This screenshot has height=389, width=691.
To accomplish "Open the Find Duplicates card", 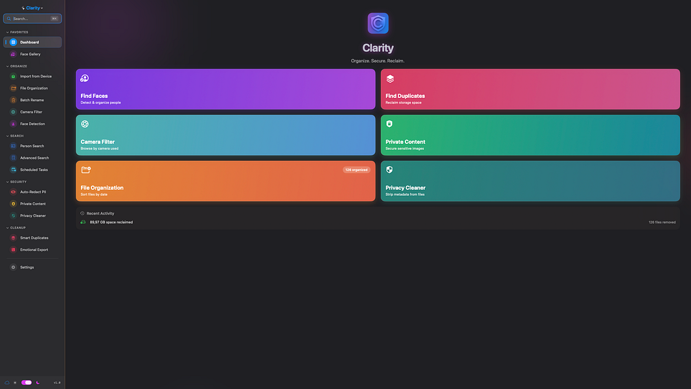I will (x=530, y=89).
